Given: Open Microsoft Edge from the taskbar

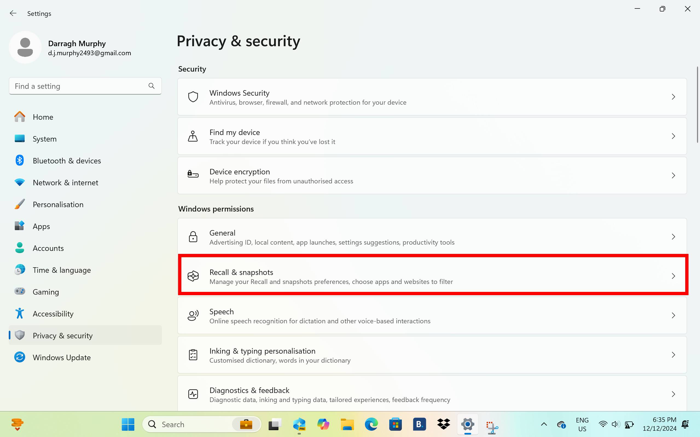Looking at the screenshot, I should (371, 424).
